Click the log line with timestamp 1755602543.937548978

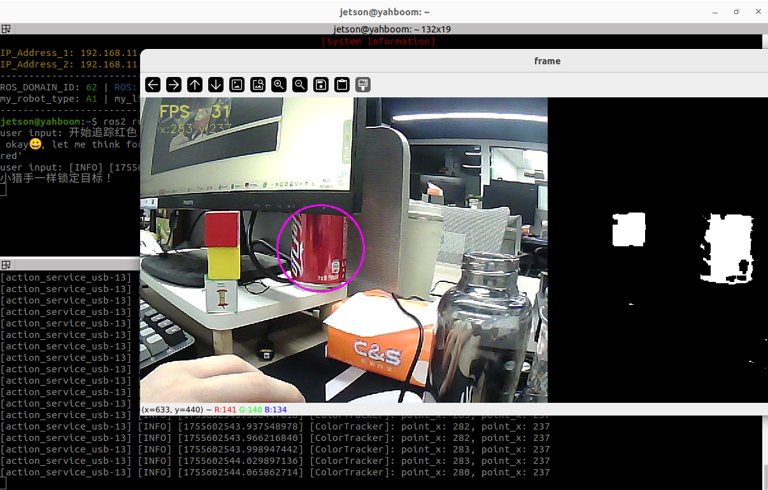(275, 426)
